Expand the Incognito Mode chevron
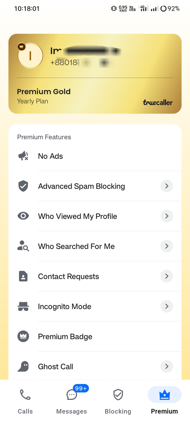The width and height of the screenshot is (190, 422). [x=167, y=306]
